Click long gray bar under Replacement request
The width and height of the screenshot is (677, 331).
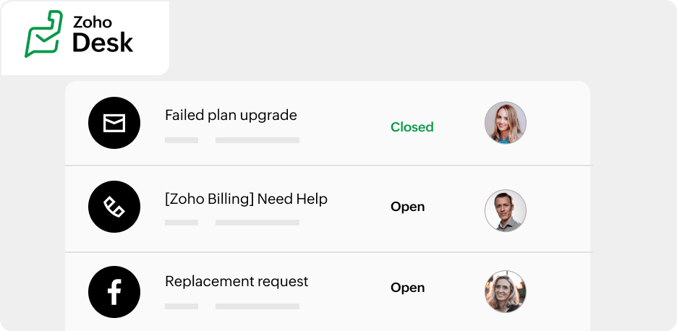(x=257, y=306)
